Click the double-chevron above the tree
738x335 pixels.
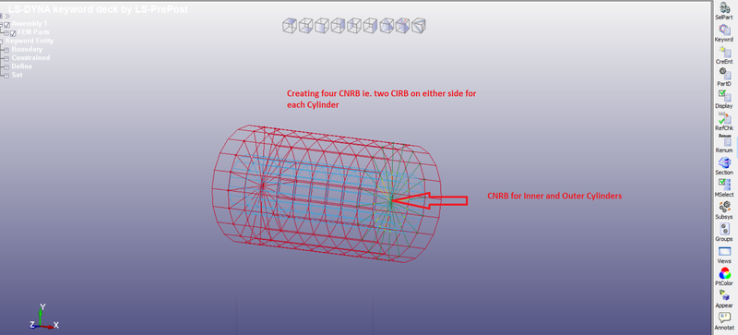click(x=7, y=16)
